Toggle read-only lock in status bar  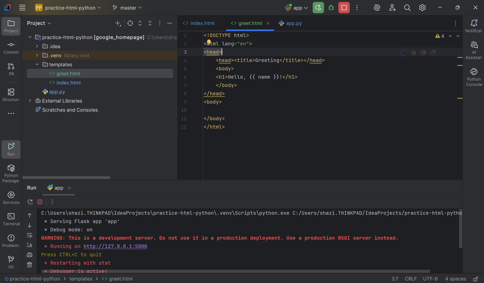point(476,279)
